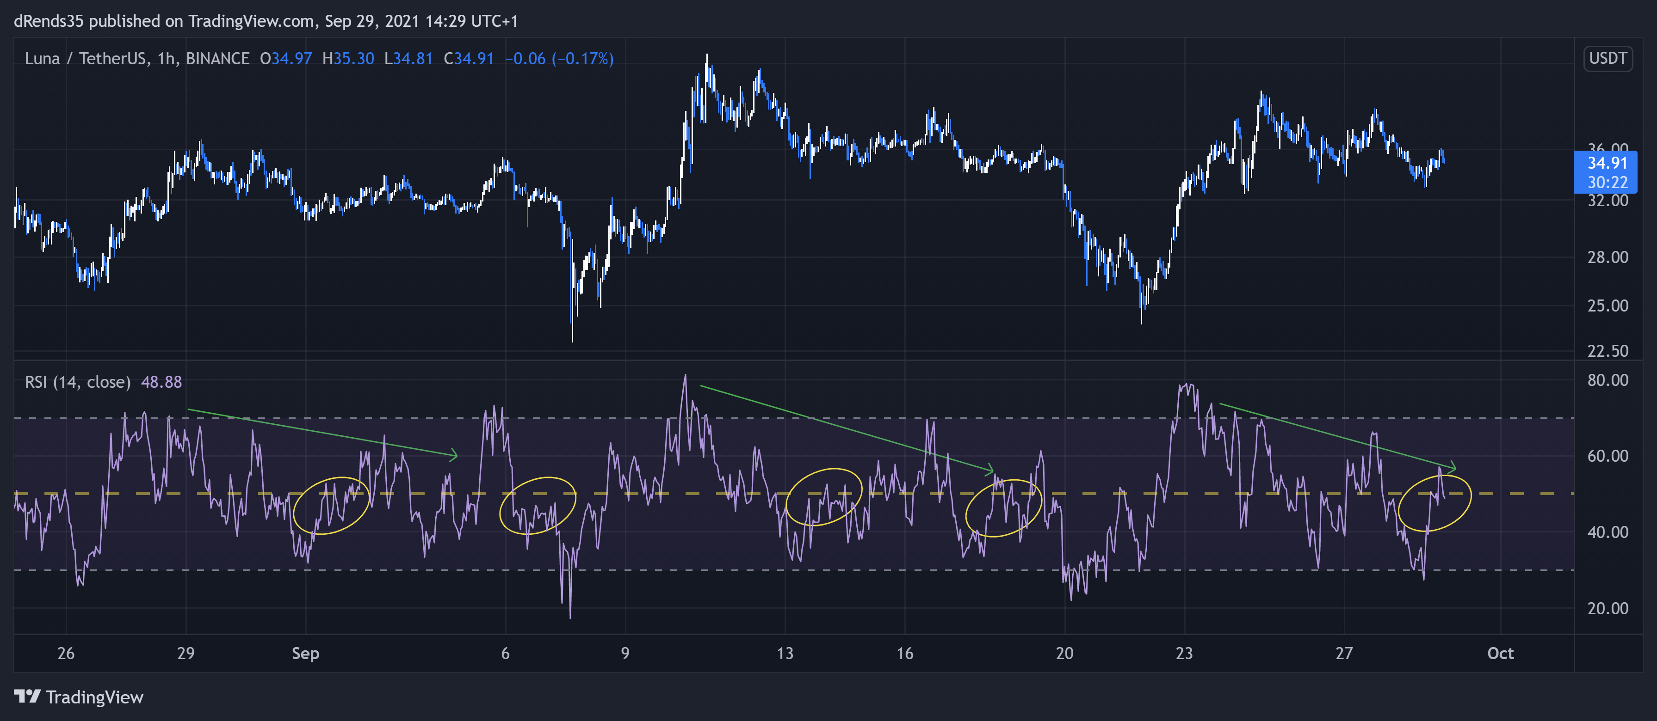This screenshot has width=1657, height=721.
Task: Click the 26 date label on time axis
Action: pyautogui.click(x=66, y=654)
